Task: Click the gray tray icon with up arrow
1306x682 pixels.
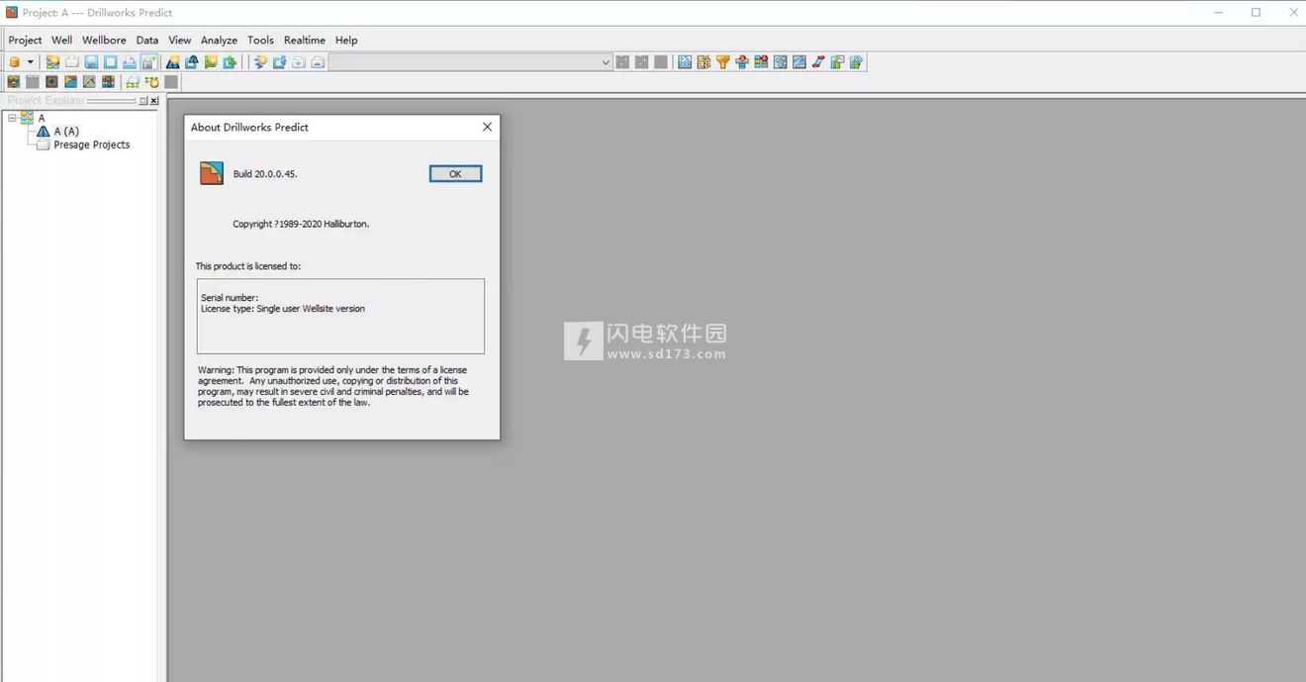Action: click(x=318, y=62)
